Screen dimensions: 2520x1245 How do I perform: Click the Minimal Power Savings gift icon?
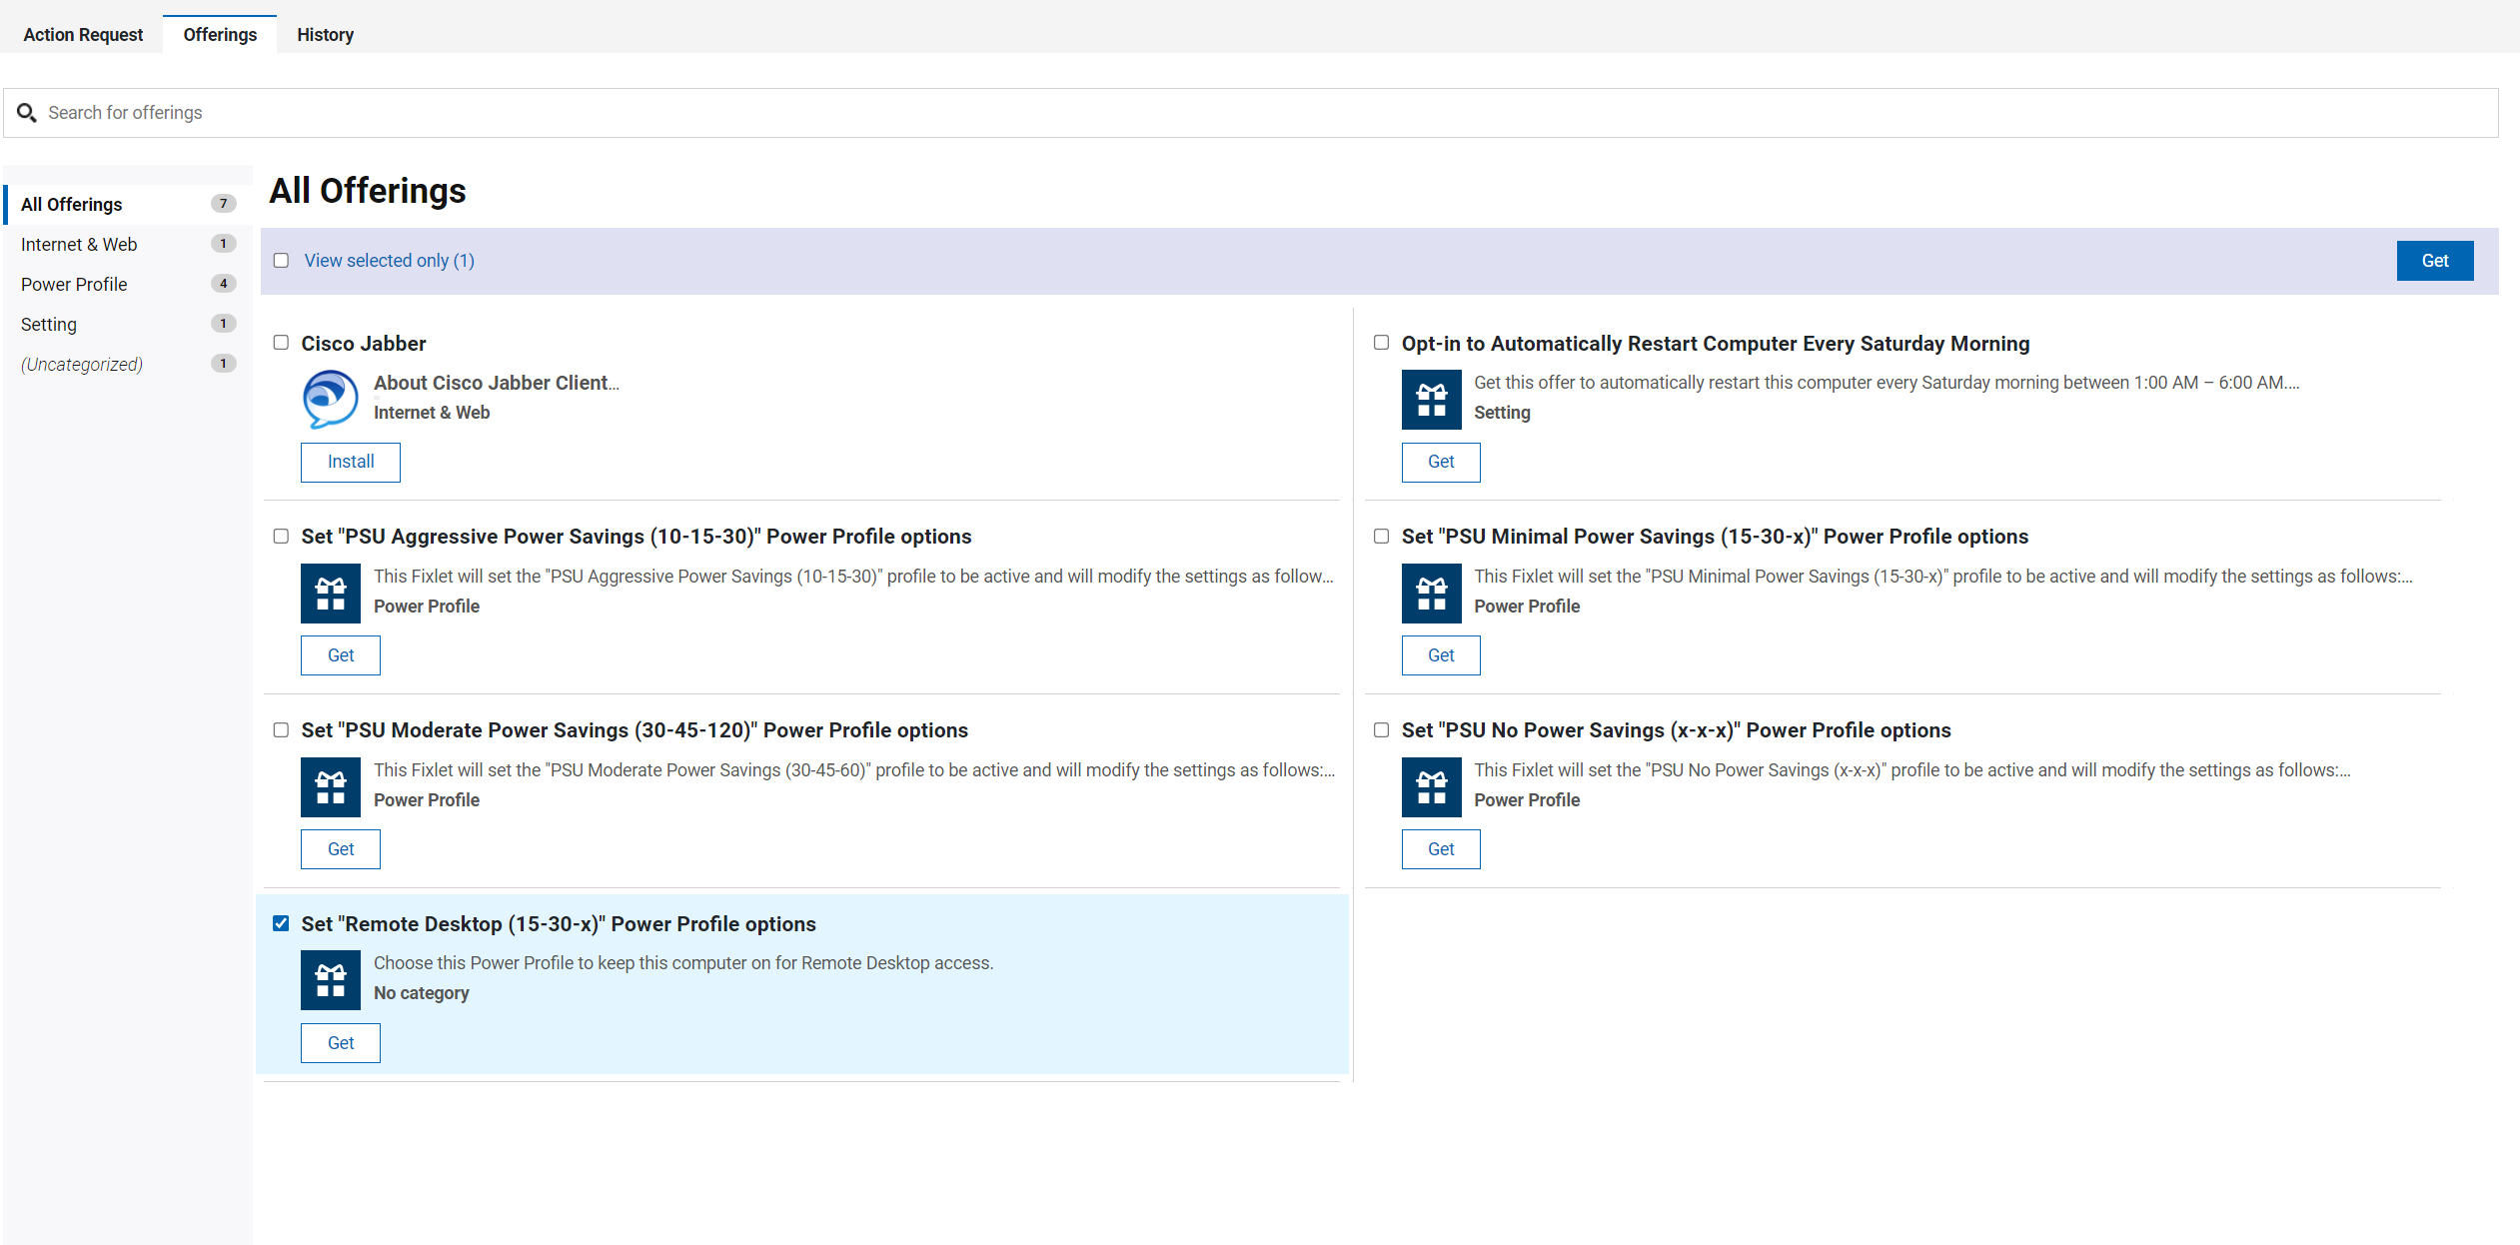tap(1431, 594)
